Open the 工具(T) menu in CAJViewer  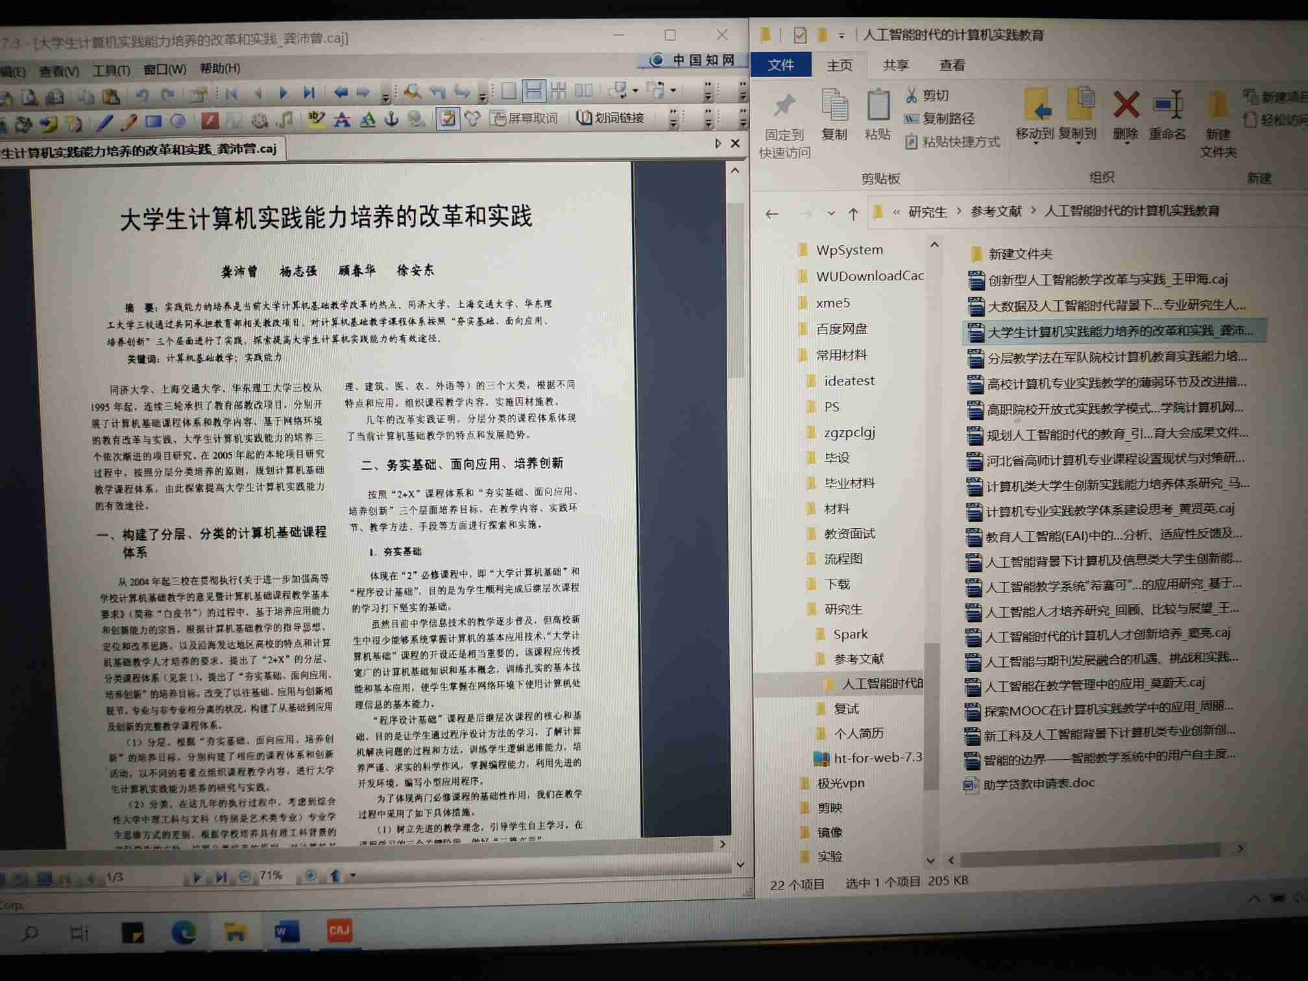[111, 70]
